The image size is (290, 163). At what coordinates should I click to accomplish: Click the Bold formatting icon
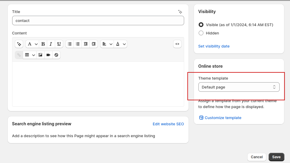point(43,44)
